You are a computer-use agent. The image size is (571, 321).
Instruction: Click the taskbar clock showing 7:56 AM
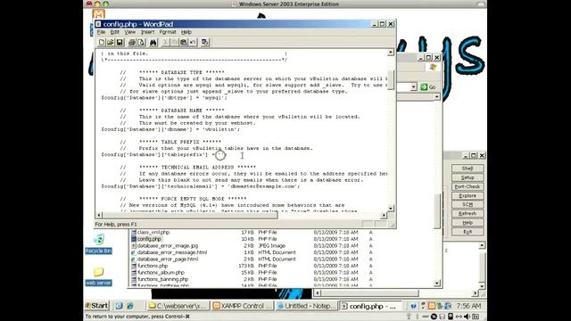click(469, 306)
